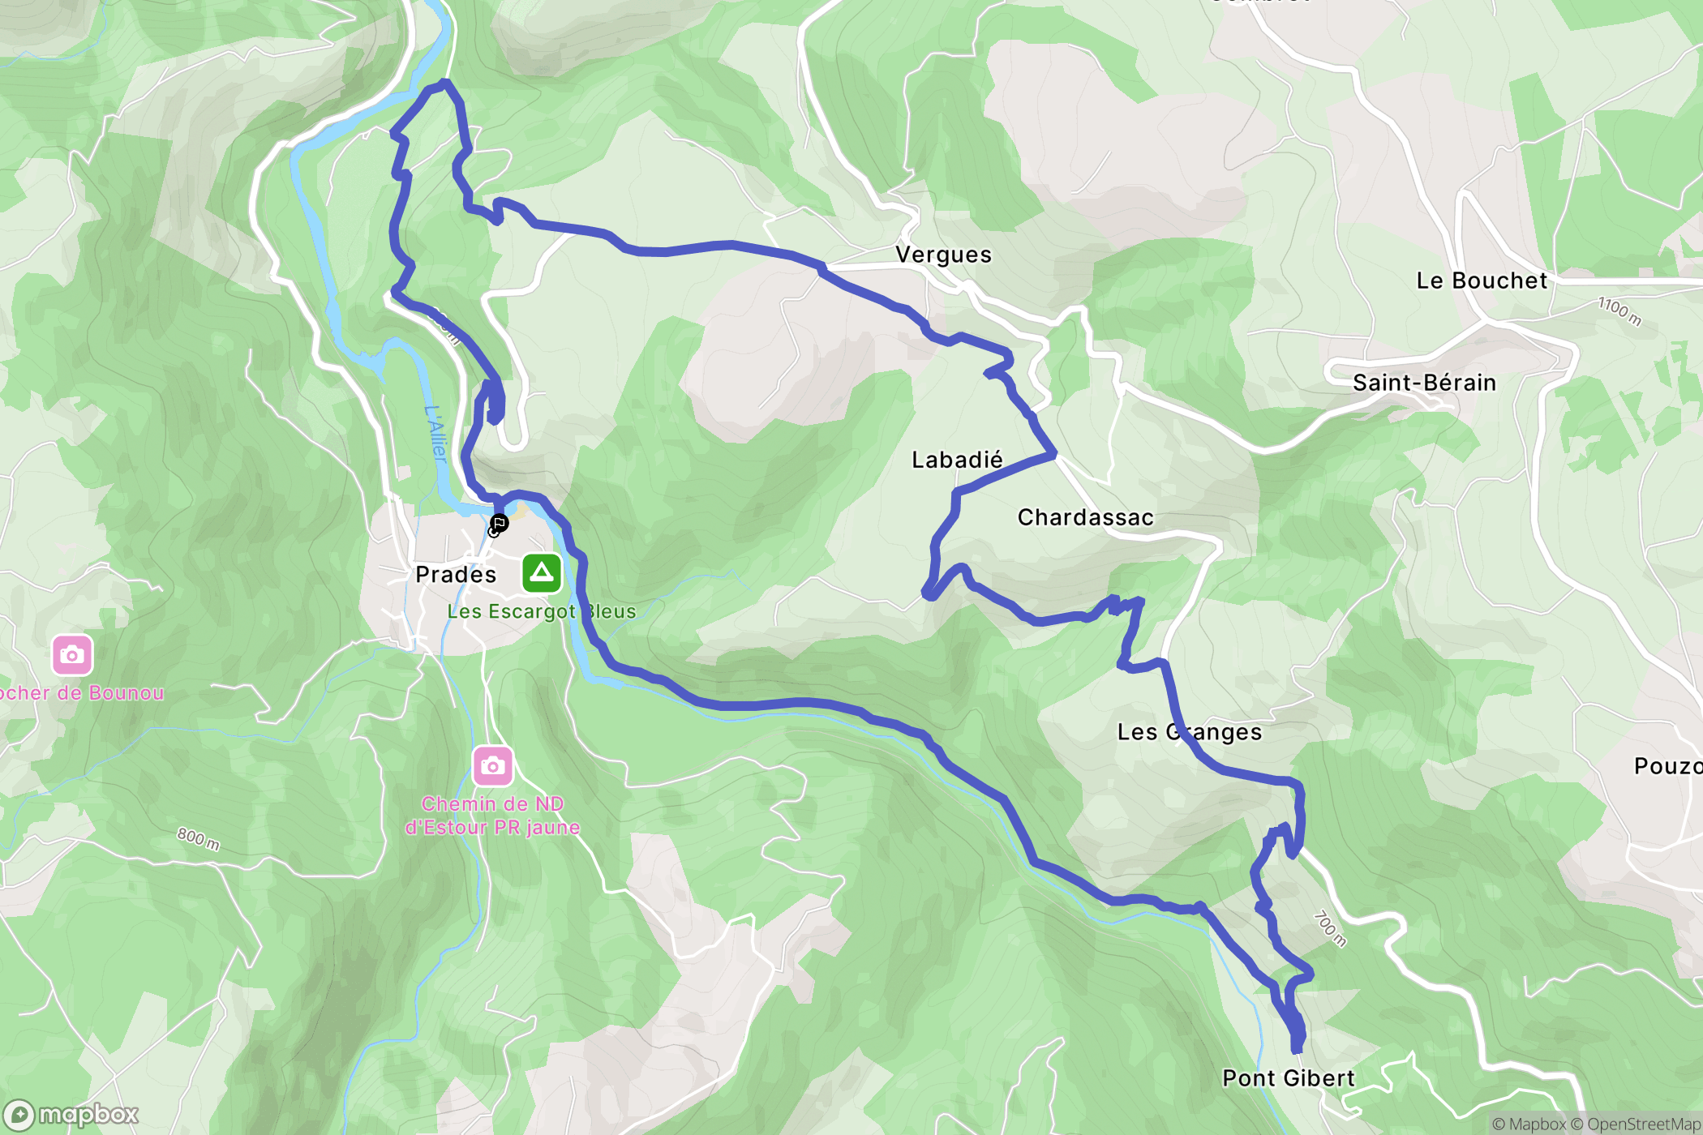Click the Chemin de ND d'Estour PR jaune label
1703x1135 pixels.
pos(492,816)
